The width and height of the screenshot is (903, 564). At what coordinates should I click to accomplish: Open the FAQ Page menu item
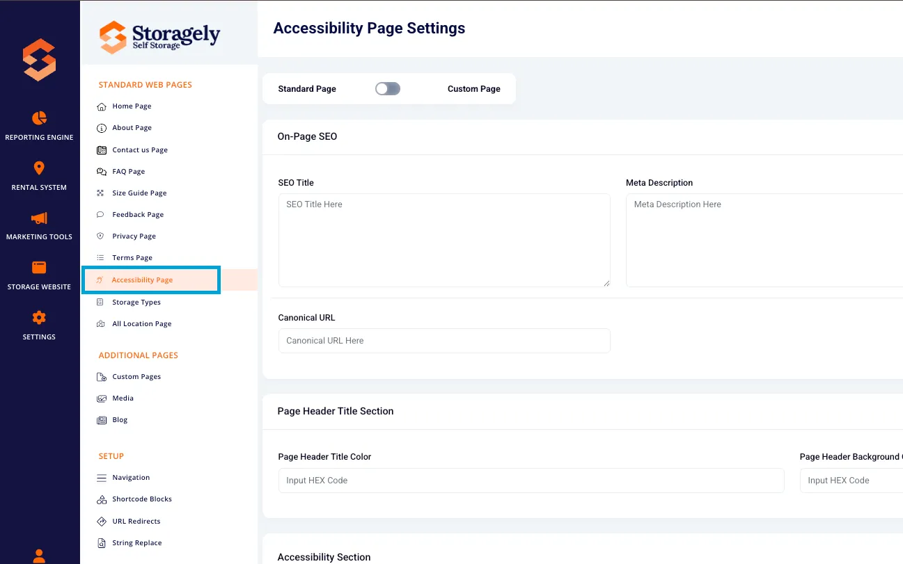(128, 171)
